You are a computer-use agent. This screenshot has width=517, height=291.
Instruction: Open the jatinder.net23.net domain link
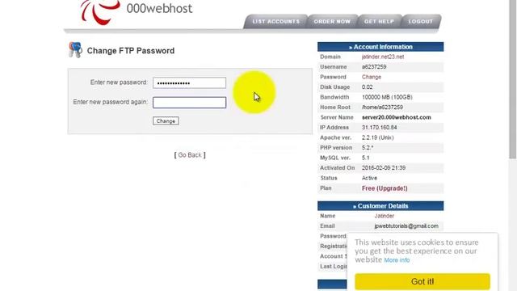pyautogui.click(x=383, y=57)
